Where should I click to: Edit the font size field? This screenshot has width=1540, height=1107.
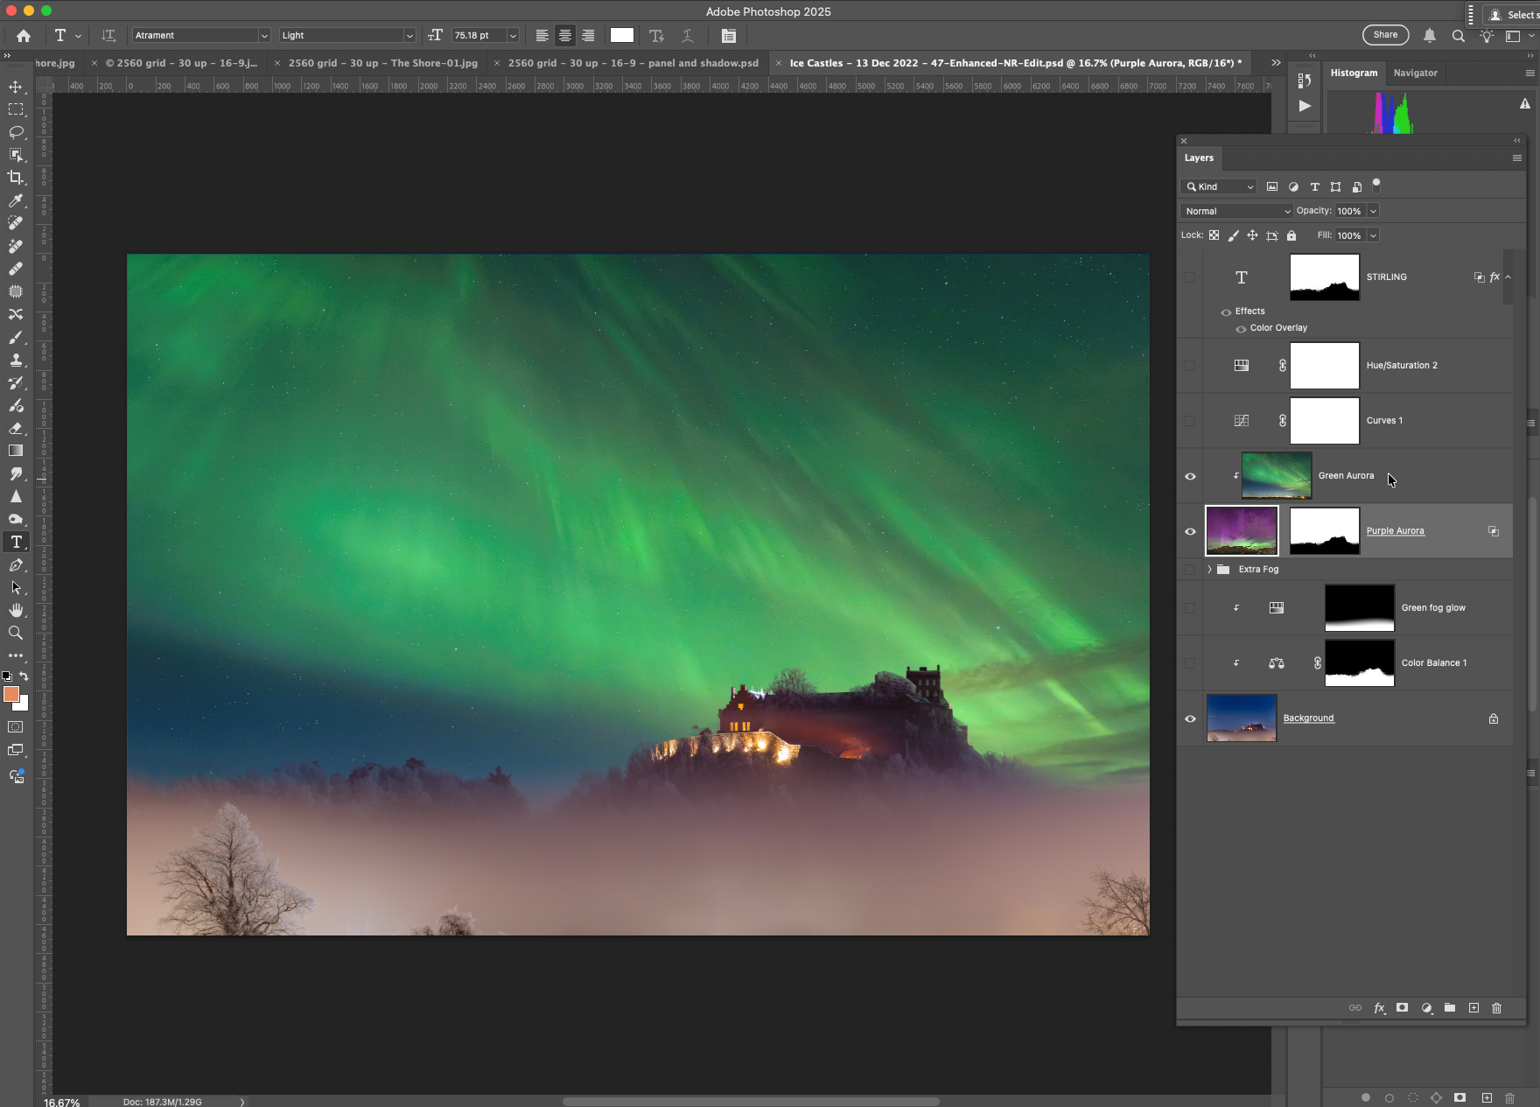click(479, 36)
